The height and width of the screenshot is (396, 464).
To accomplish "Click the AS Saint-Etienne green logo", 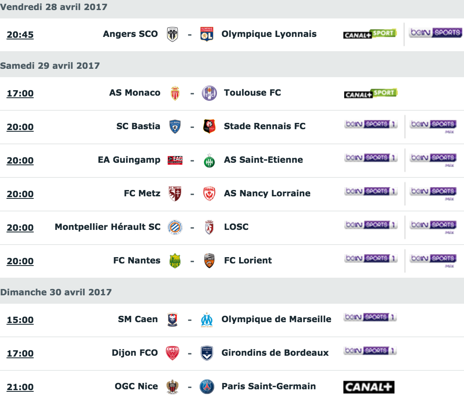I will [209, 160].
